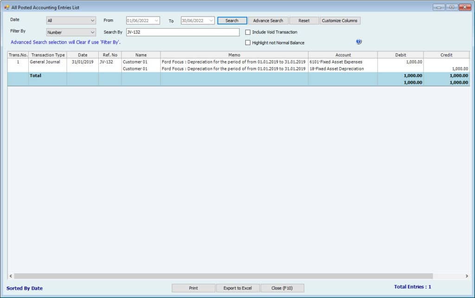Click the Search By text field

(x=182, y=32)
